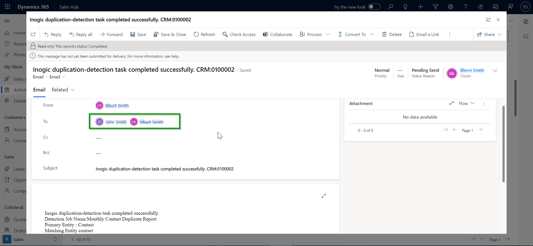
Task: Expand the Share dropdown chevron
Action: [x=500, y=34]
